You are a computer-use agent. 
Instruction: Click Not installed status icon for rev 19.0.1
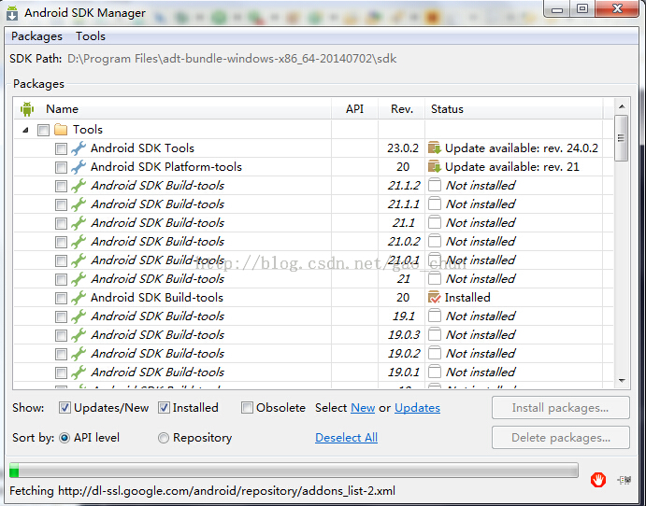tap(434, 372)
